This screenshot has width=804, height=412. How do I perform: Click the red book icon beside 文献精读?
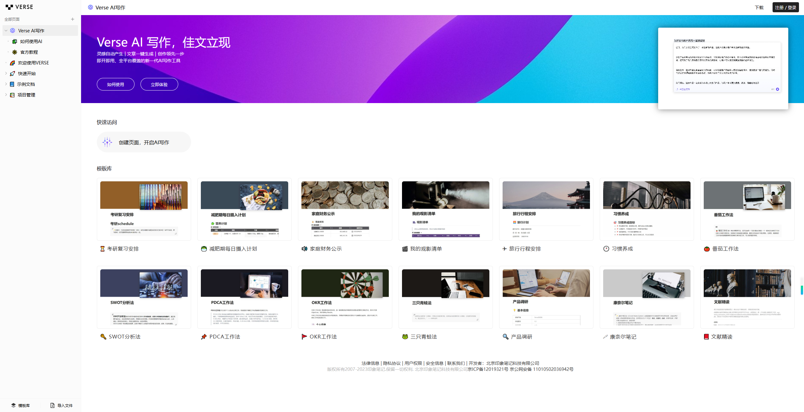(706, 337)
